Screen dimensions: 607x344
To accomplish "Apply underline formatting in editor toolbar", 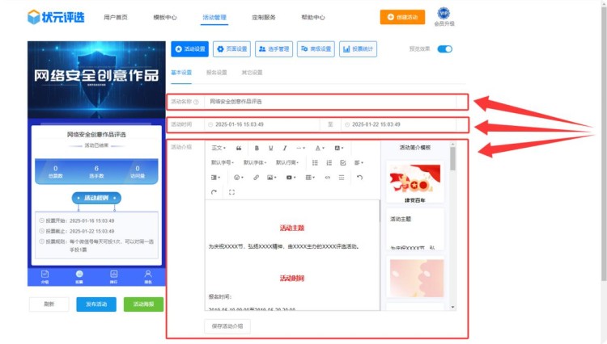I will [271, 149].
